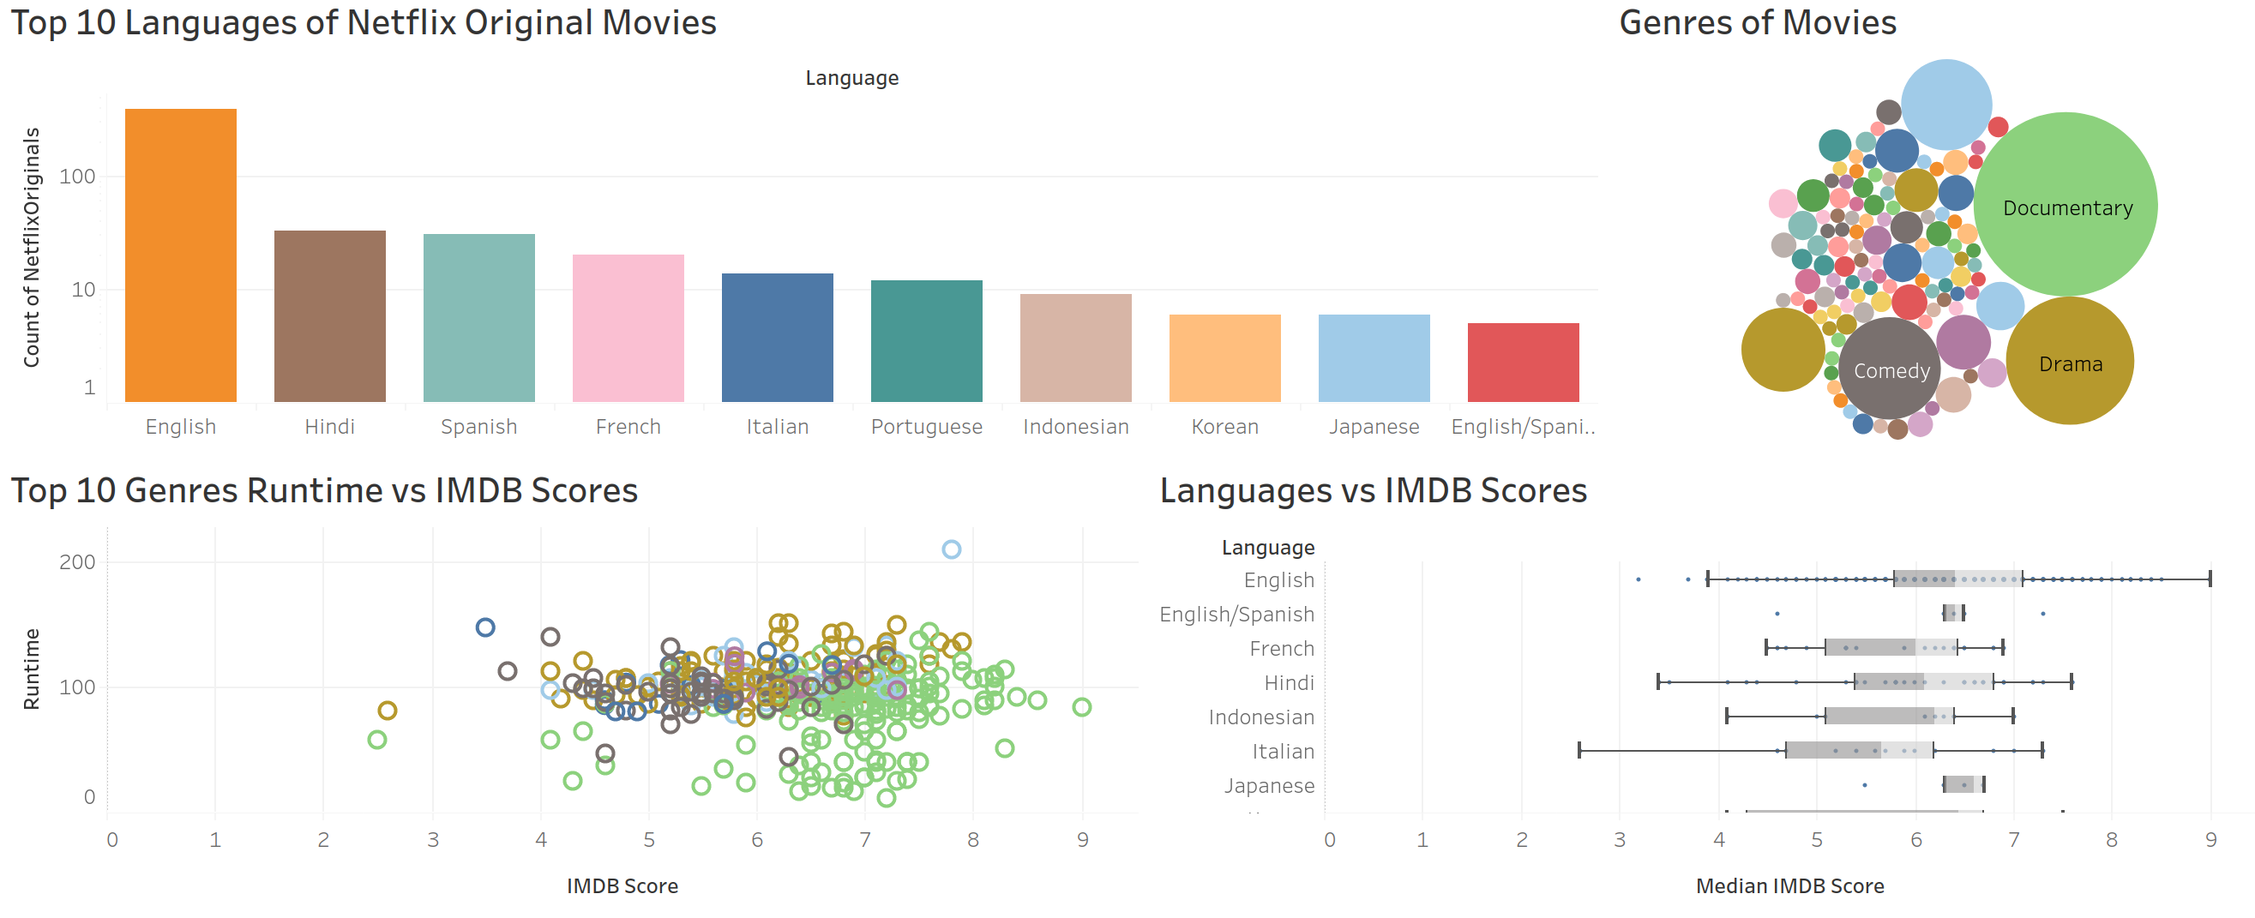
Task: Select the 'Median IMDB Score' axis title
Action: (x=1790, y=885)
